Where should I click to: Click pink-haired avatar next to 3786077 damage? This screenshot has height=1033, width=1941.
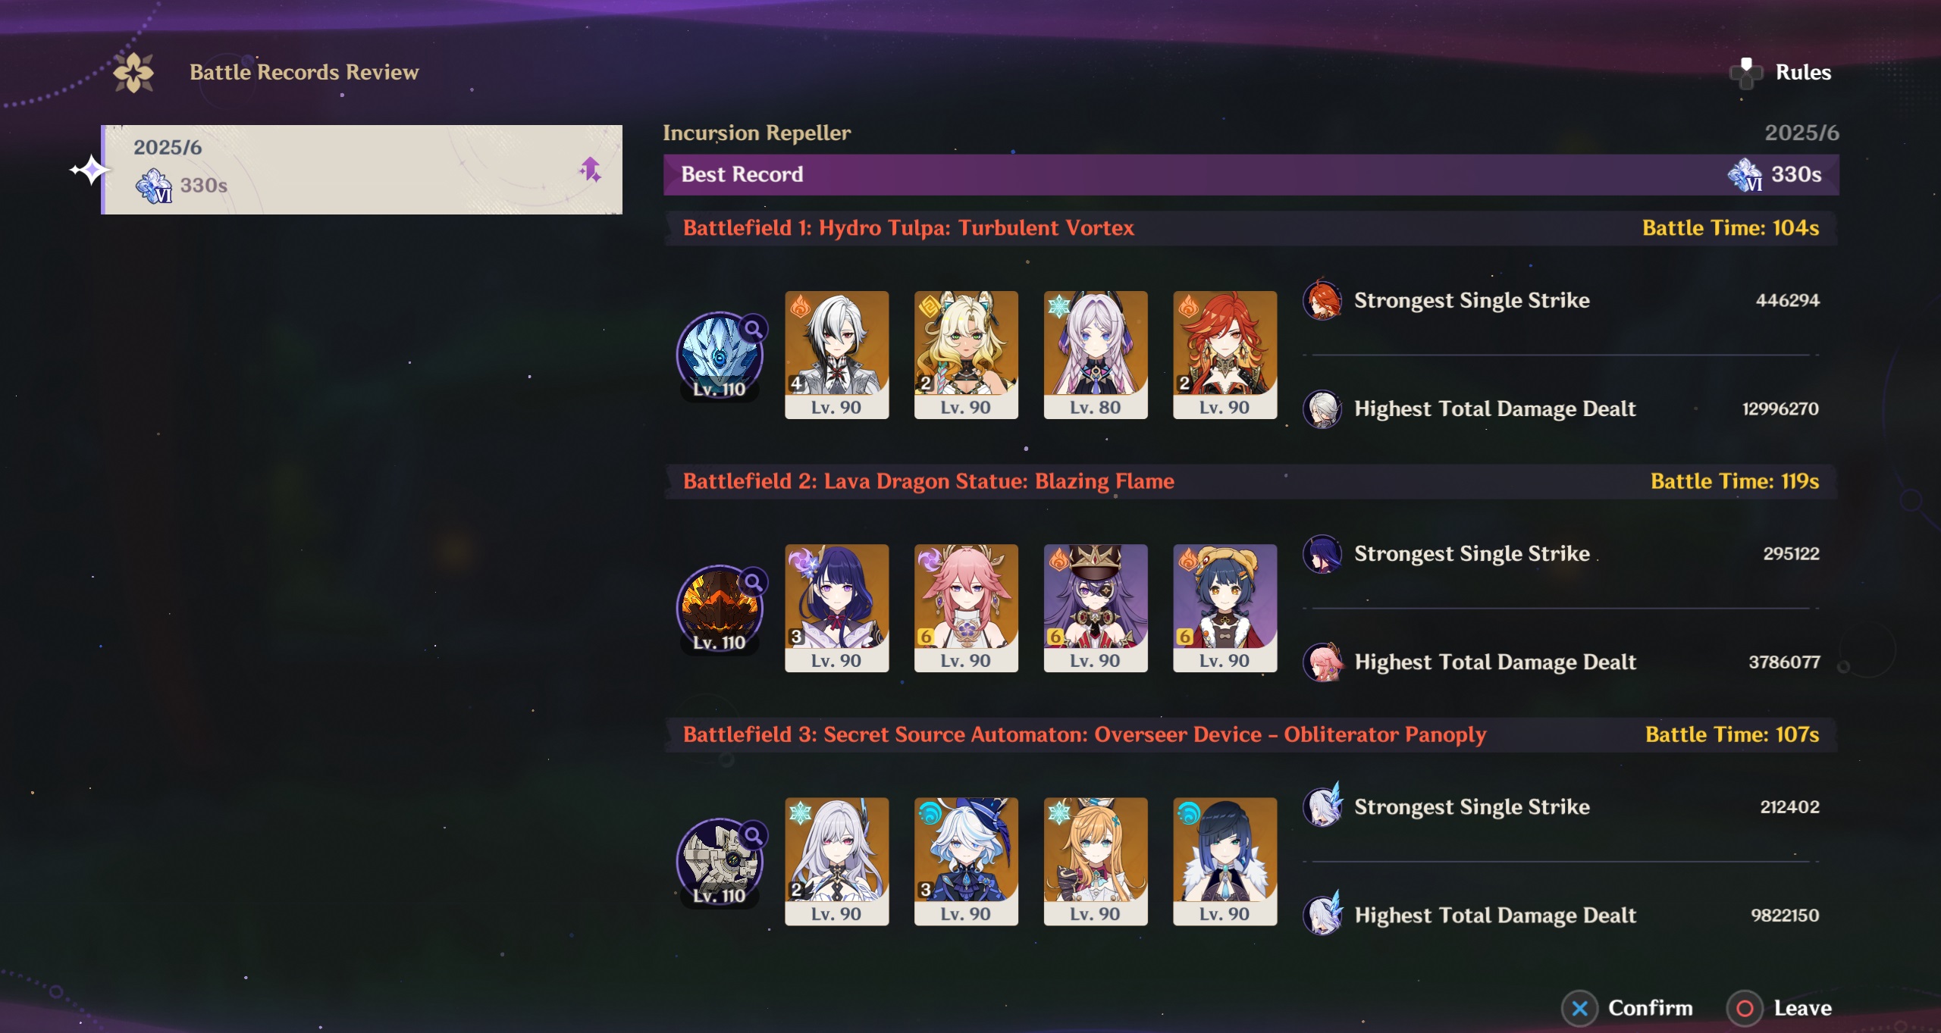1323,662
